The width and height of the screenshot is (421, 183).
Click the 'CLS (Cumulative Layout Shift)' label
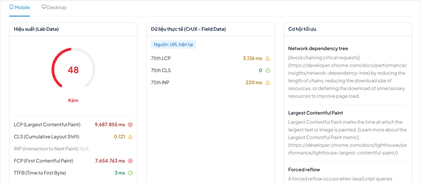click(x=46, y=137)
